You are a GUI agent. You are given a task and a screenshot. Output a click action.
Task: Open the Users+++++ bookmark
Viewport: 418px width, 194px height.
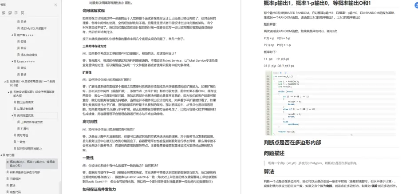click(26, 61)
